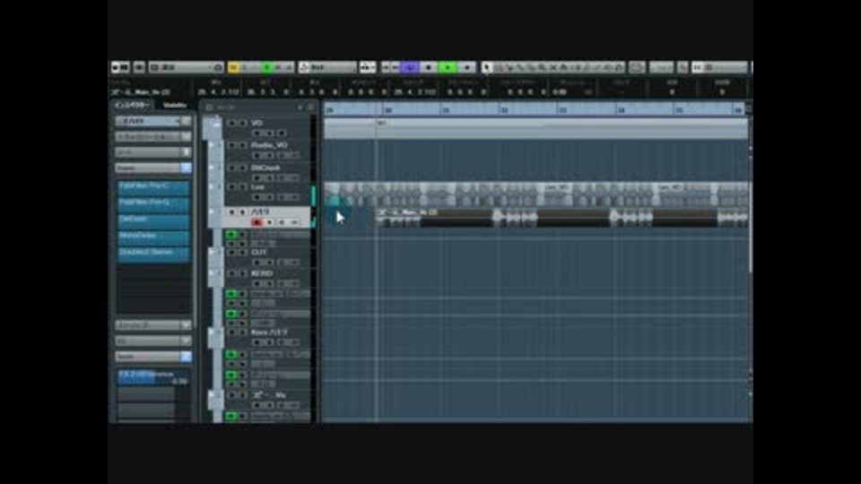
Task: Toggle the snap icon at toolbar right
Action: (698, 67)
